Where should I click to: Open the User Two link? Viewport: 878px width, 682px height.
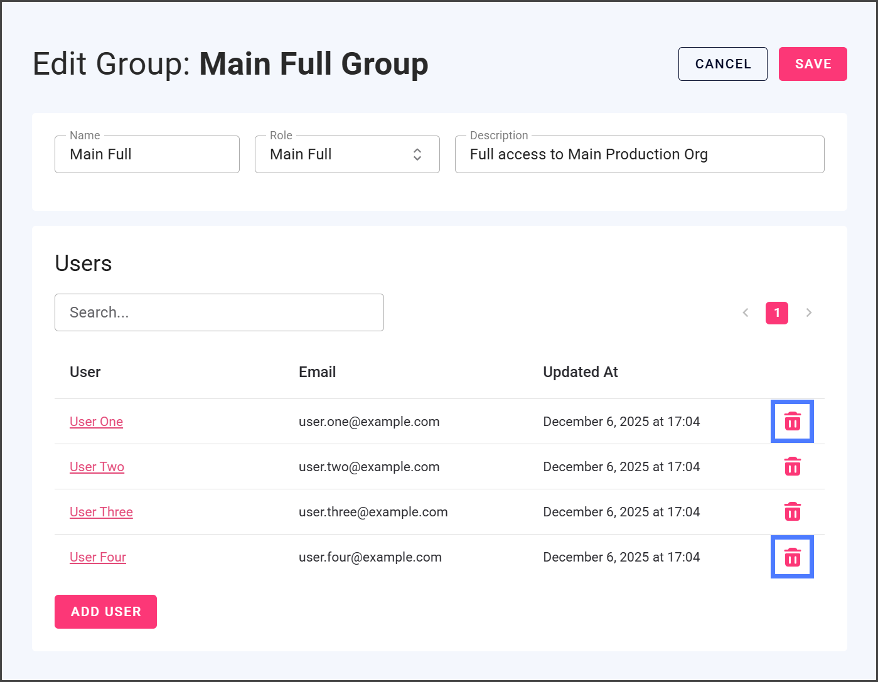[97, 467]
